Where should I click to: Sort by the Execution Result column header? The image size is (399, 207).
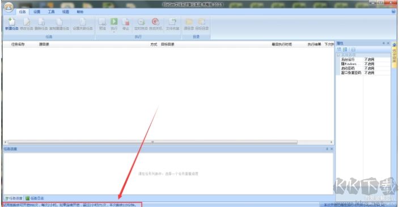314,44
